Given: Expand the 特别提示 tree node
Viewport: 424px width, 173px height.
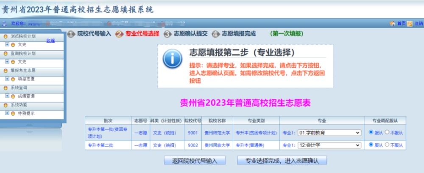Looking at the screenshot, I should [7, 113].
